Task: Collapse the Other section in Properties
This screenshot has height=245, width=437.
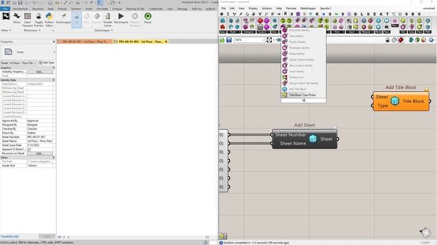Action: [53, 157]
